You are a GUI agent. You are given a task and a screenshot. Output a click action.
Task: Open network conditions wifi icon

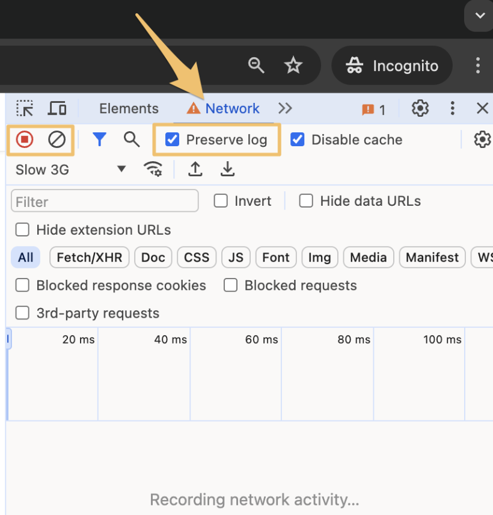point(153,169)
